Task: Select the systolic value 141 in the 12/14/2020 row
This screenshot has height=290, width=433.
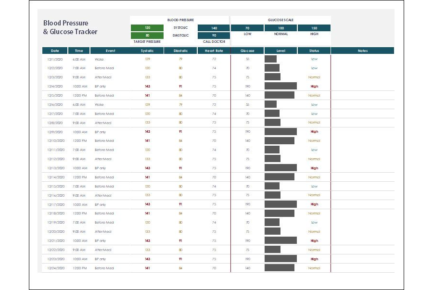Action: click(x=148, y=177)
